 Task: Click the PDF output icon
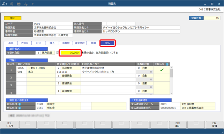pyautogui.click(x=25, y=4)
